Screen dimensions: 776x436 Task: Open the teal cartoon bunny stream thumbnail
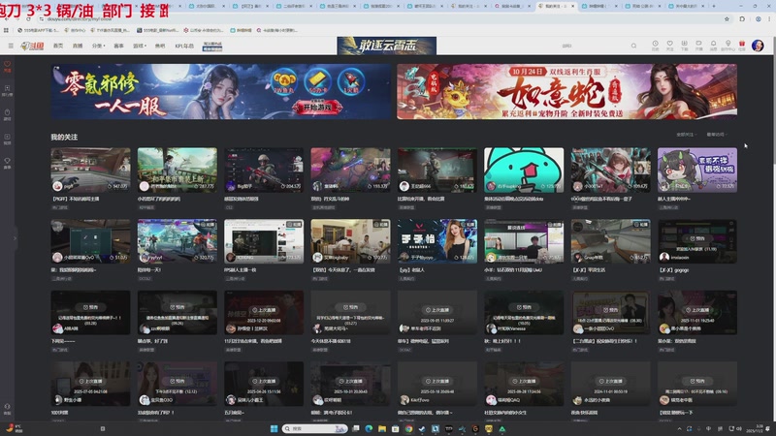click(524, 171)
